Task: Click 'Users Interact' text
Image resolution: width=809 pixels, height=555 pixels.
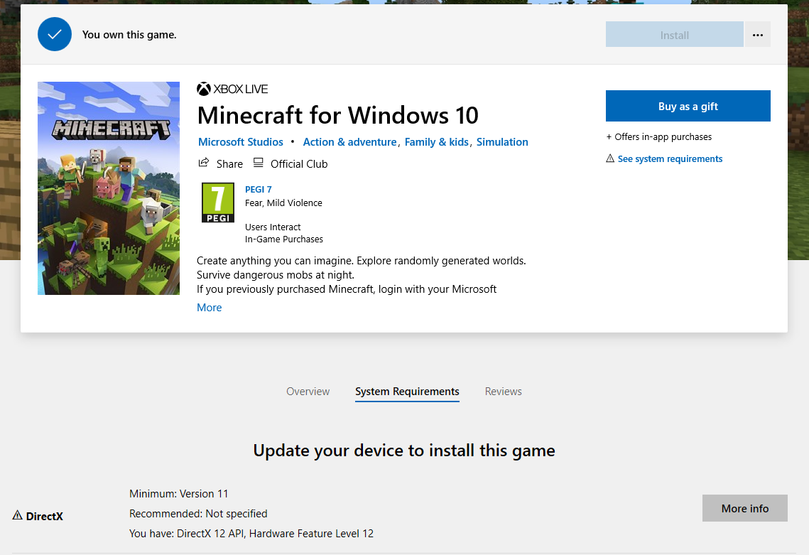Action: [273, 227]
